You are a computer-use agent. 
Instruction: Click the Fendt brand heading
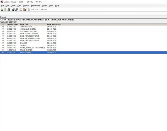tap(3, 17)
